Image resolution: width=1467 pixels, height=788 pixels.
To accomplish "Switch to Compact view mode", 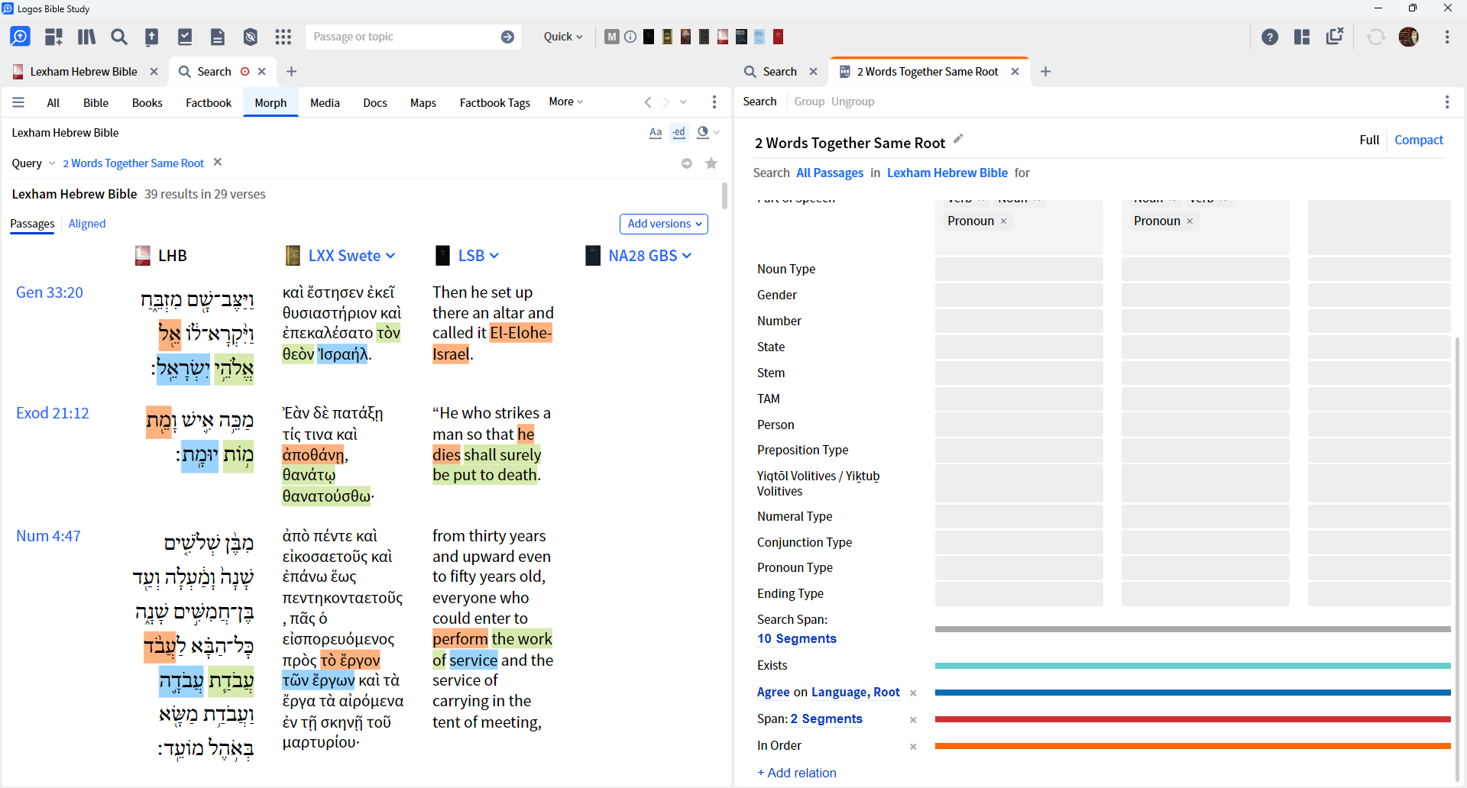I will 1419,140.
